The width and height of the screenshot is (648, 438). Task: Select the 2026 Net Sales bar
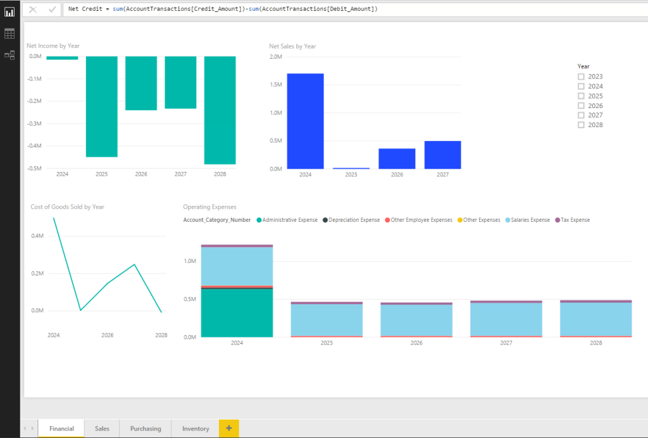(x=397, y=159)
